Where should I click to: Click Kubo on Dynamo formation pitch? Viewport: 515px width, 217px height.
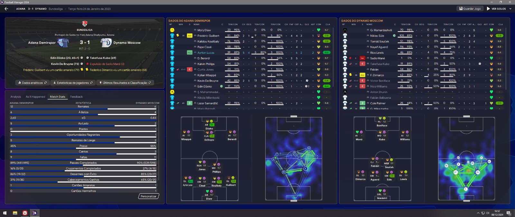pos(382,136)
